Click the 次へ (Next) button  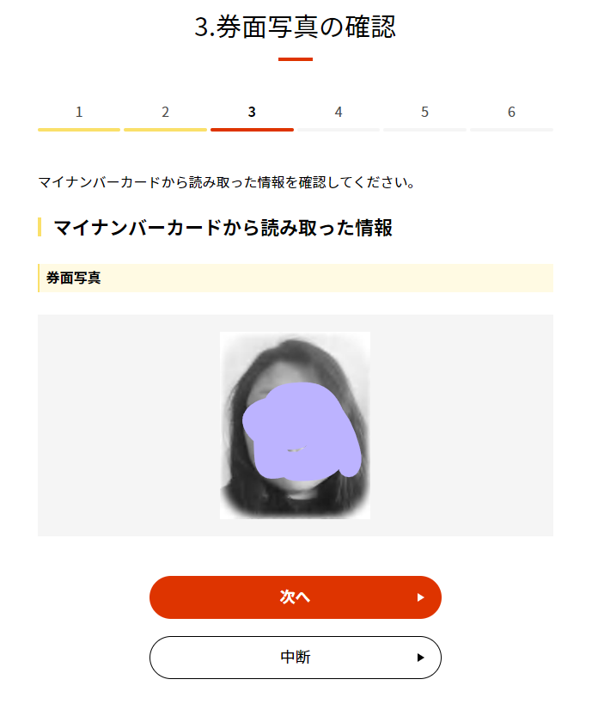pyautogui.click(x=296, y=597)
